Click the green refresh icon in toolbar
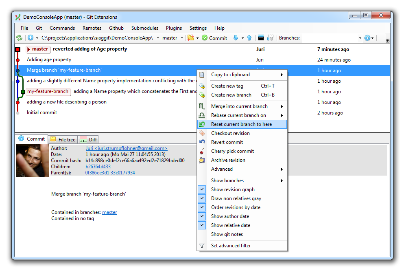This screenshot has height=273, width=404. pos(19,38)
